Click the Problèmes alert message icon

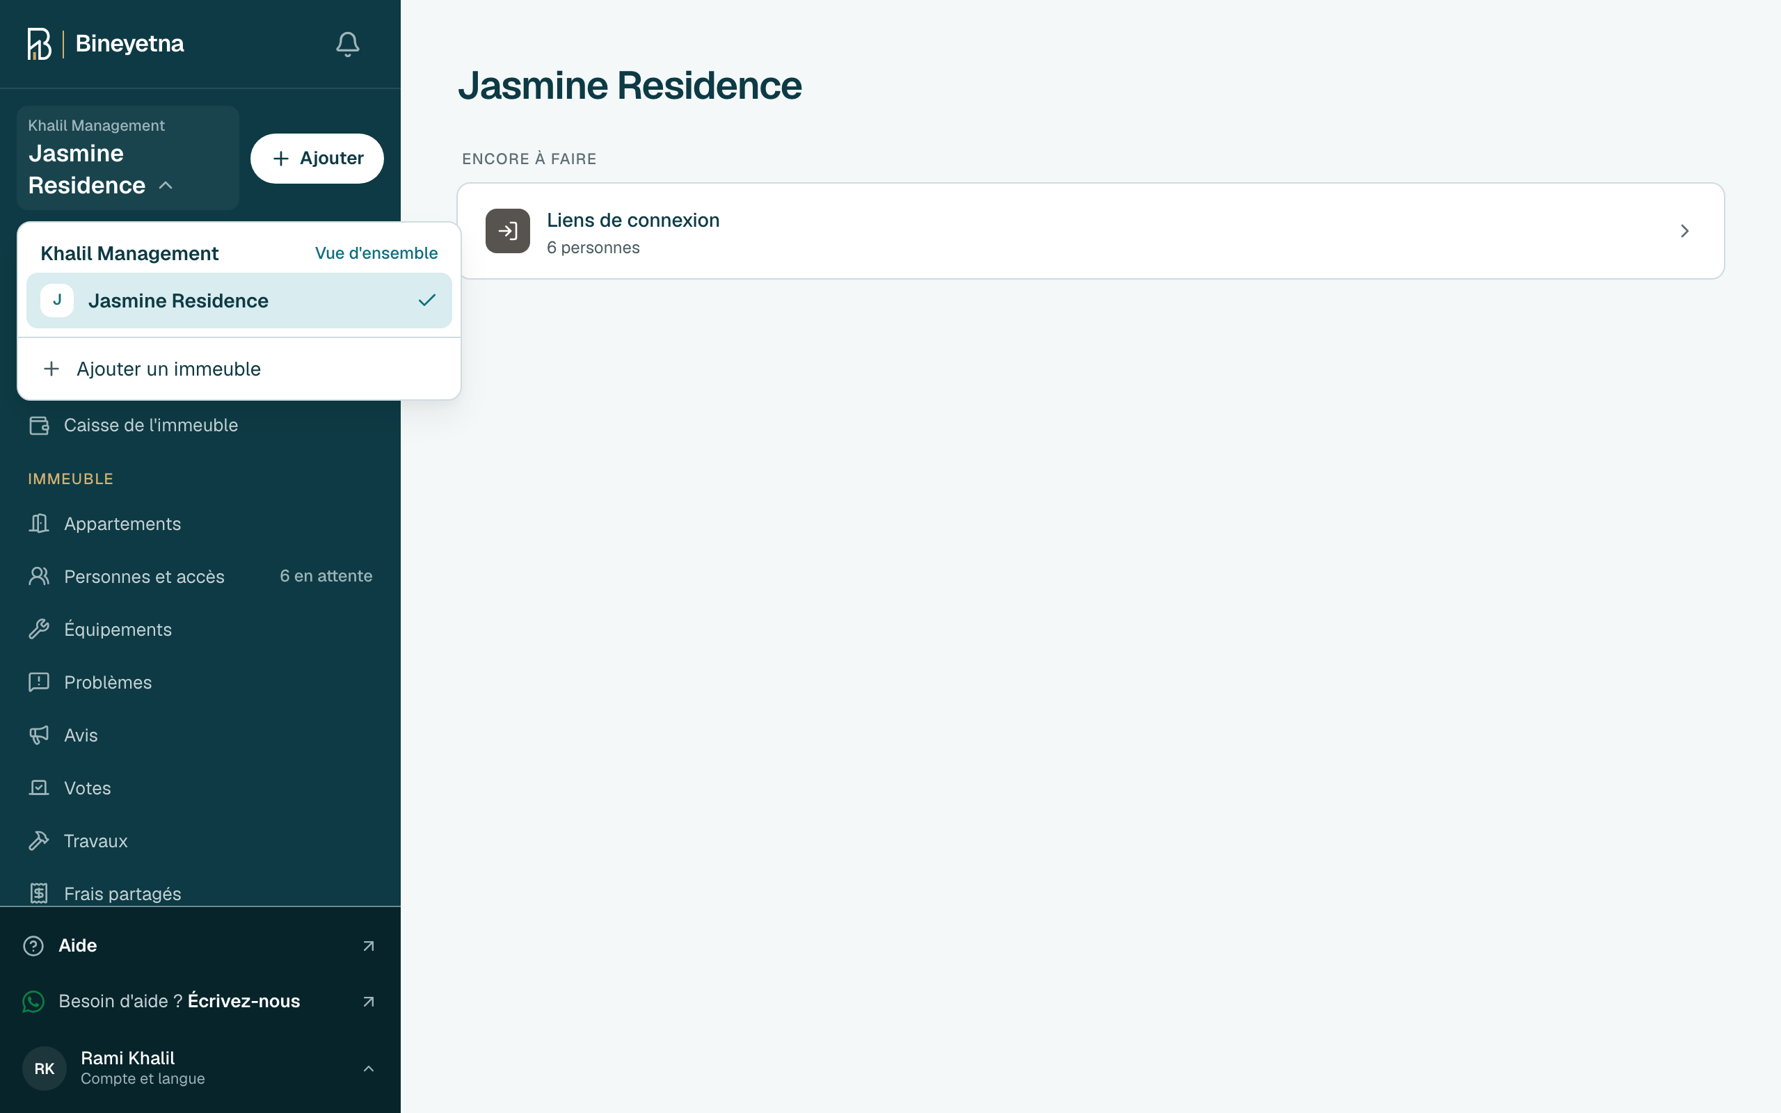click(39, 682)
